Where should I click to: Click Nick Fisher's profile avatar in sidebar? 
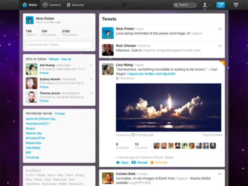30,20
